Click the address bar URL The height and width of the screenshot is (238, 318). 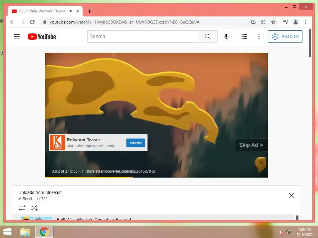click(x=124, y=22)
